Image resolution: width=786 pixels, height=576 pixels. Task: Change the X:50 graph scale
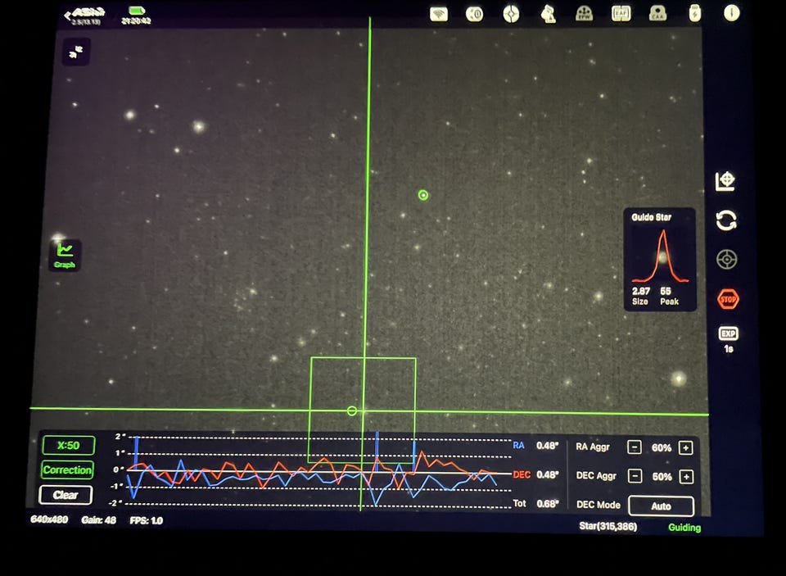click(69, 446)
